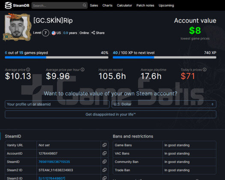Click the US flag icon
The width and height of the screenshot is (225, 180).
(54, 33)
